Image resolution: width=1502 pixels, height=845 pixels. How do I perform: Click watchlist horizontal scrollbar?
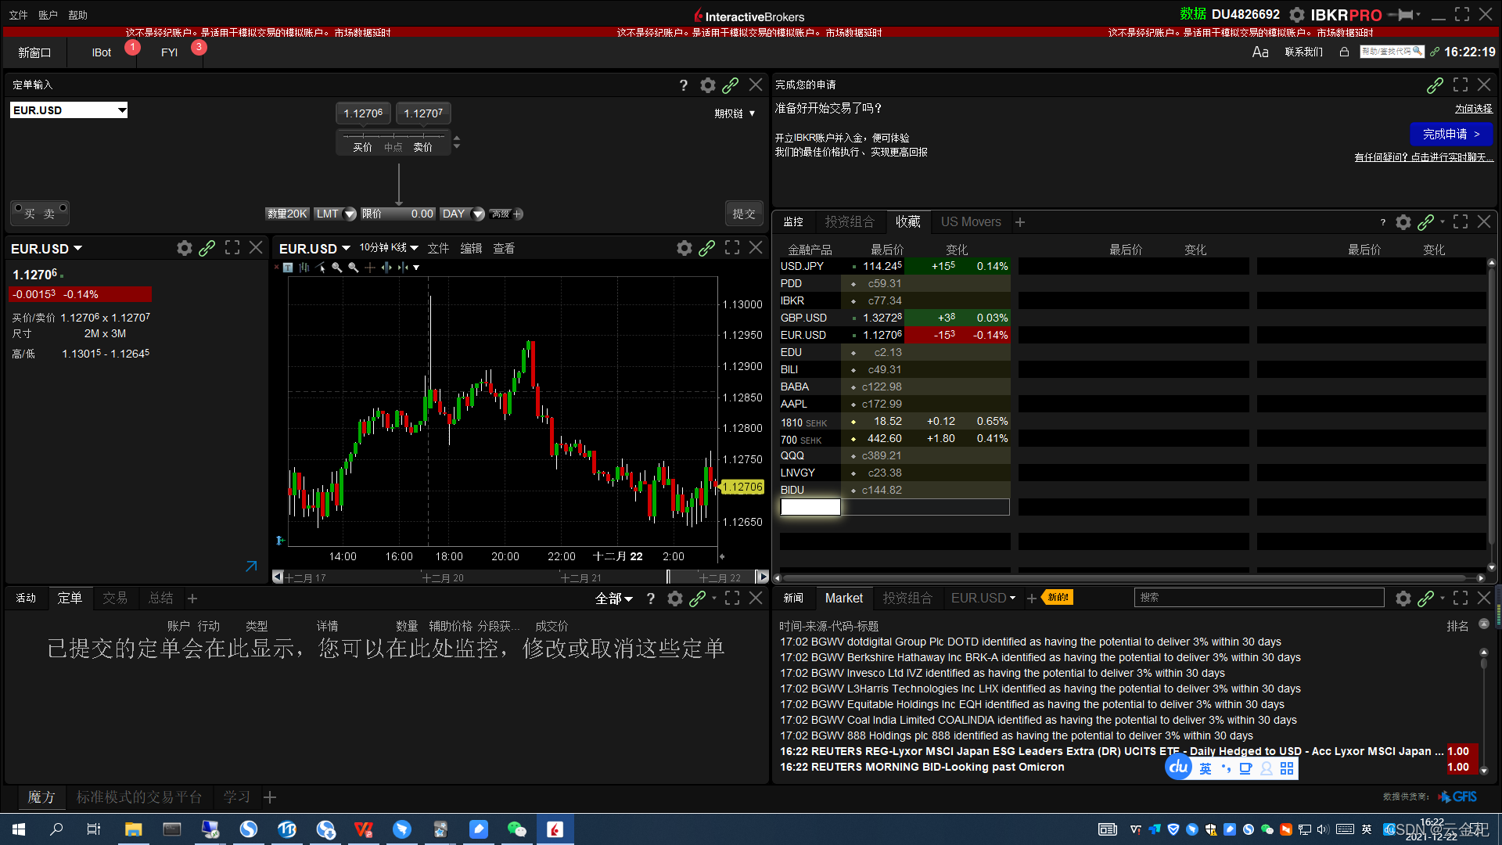(x=1130, y=578)
